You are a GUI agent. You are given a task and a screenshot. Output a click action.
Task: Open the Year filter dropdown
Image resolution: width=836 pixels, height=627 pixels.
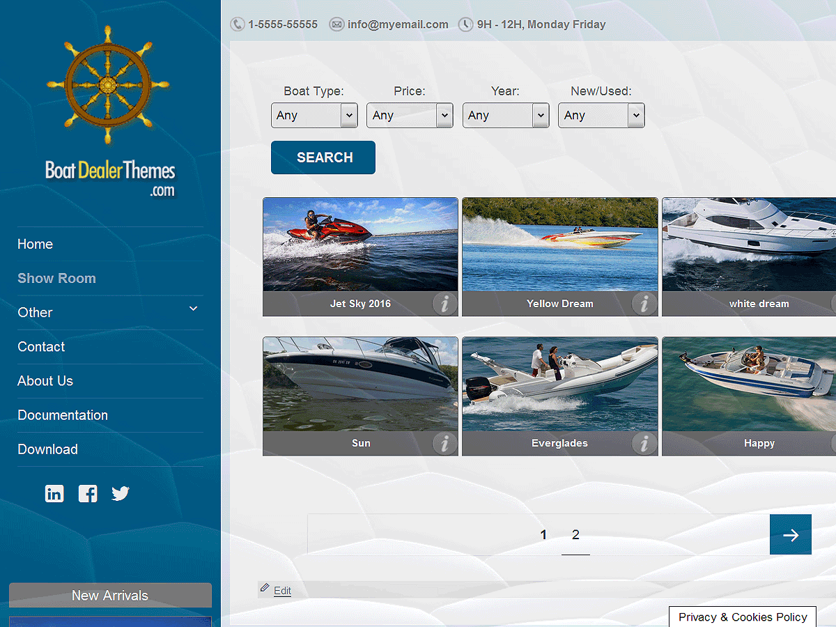505,116
